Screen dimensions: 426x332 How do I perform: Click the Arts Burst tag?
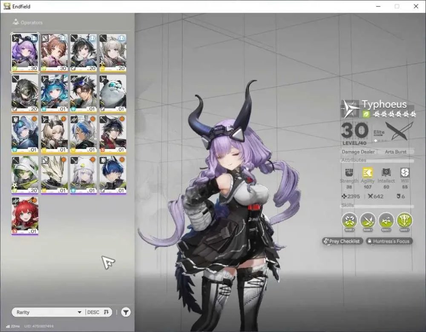[396, 152]
